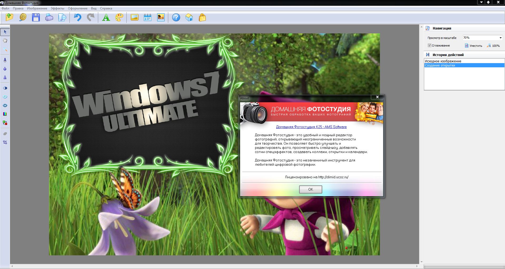
Task: Select the half-dark oval lighten/darken tool
Action: pos(5,88)
